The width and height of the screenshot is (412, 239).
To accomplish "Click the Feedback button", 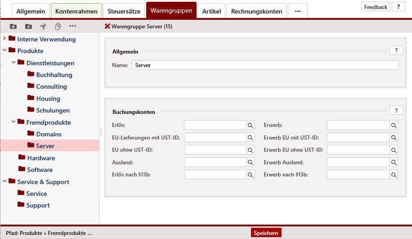I will (x=376, y=7).
